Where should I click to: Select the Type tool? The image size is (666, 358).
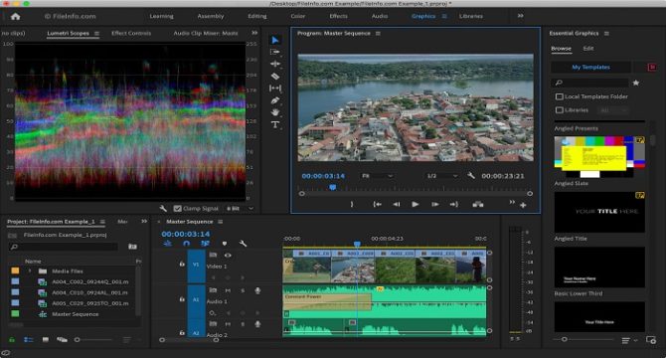click(275, 124)
